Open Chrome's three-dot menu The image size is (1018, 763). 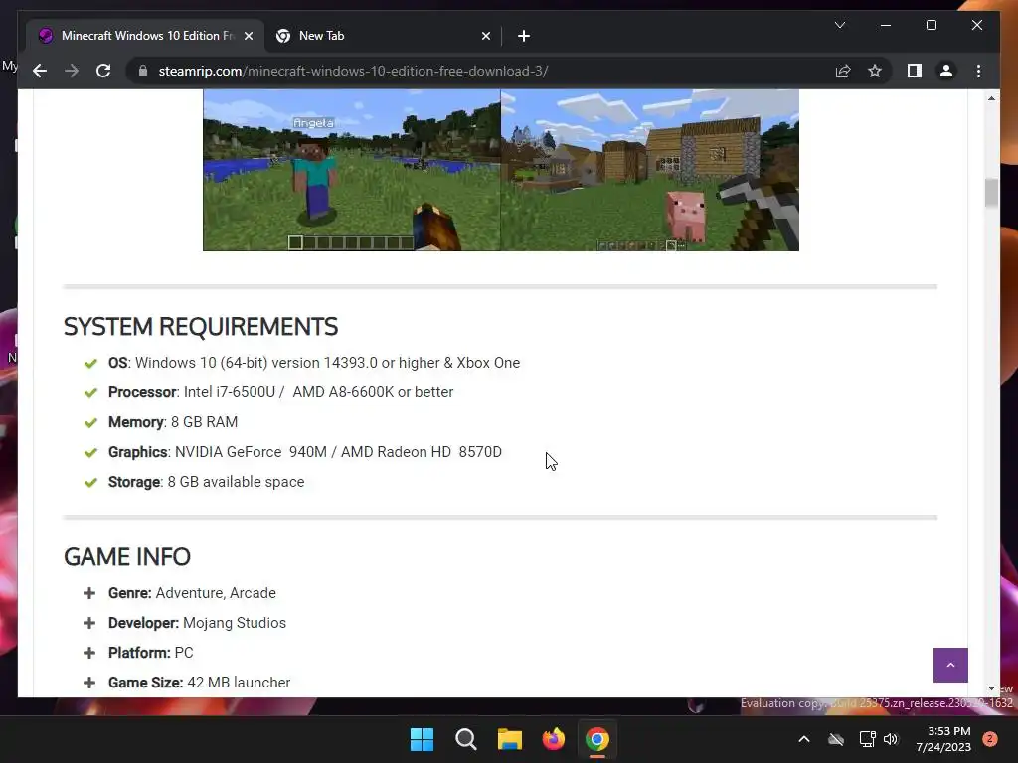click(978, 71)
